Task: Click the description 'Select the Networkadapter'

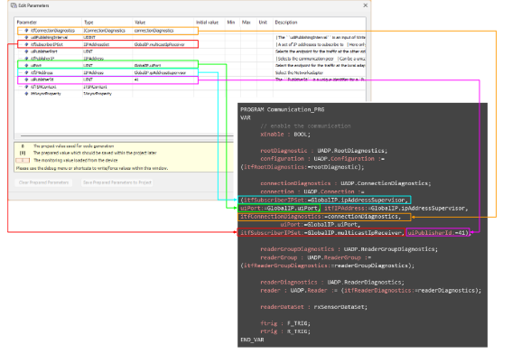Action: (x=299, y=73)
